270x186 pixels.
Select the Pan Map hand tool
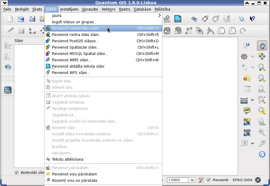tap(262, 46)
